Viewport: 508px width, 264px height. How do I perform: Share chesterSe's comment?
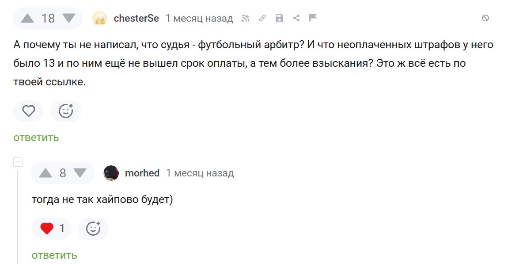pos(296,18)
